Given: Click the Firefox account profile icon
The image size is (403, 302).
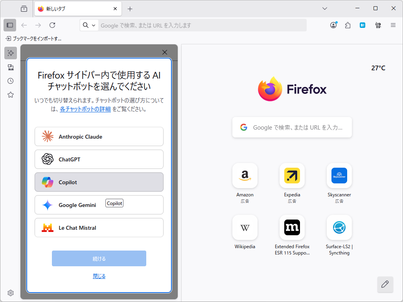Looking at the screenshot, I should 333,25.
